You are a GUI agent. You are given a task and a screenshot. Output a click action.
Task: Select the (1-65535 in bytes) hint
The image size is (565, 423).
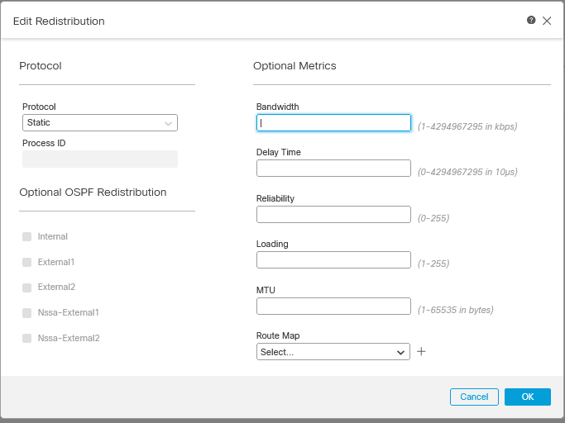click(456, 310)
